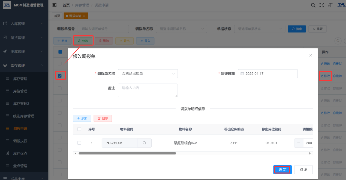Click 删除 link in the checked table row
Image resolution: width=346 pixels, height=180 pixels.
(x=338, y=76)
